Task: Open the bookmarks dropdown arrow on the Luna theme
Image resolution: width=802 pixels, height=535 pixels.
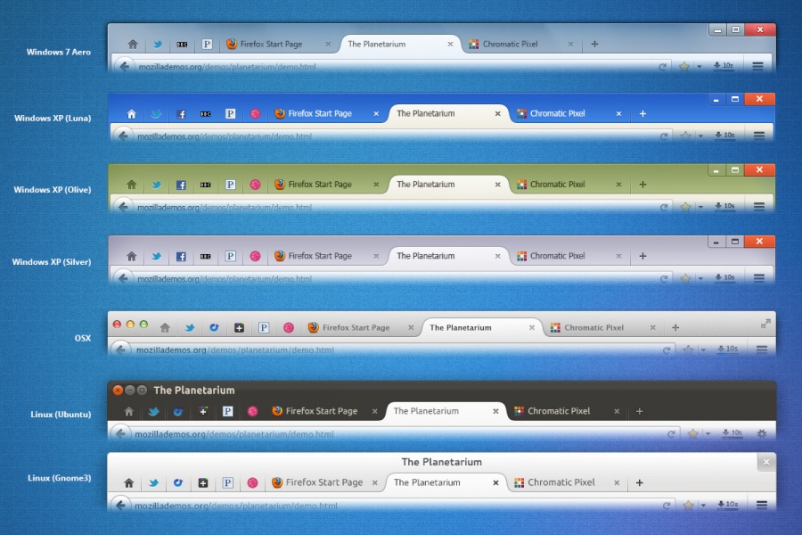Action: pyautogui.click(x=699, y=135)
